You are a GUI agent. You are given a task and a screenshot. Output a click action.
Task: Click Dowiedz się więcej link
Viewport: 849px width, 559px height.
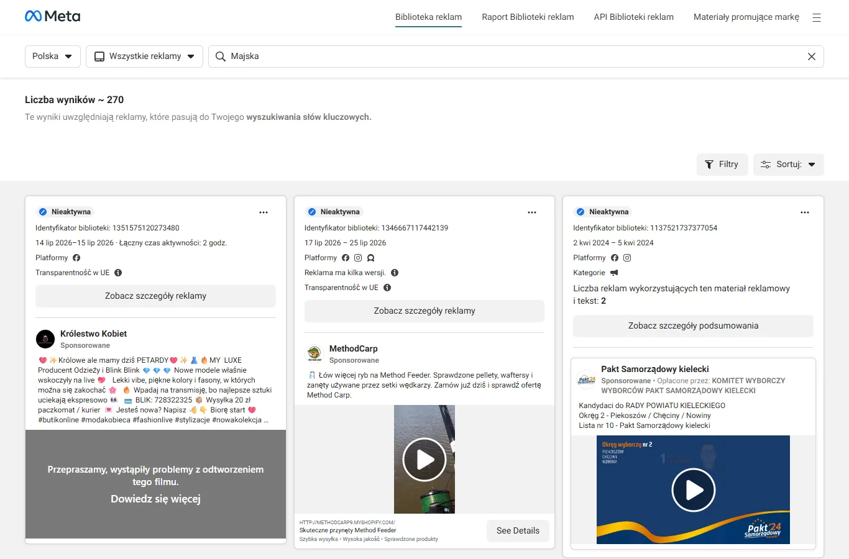click(155, 499)
